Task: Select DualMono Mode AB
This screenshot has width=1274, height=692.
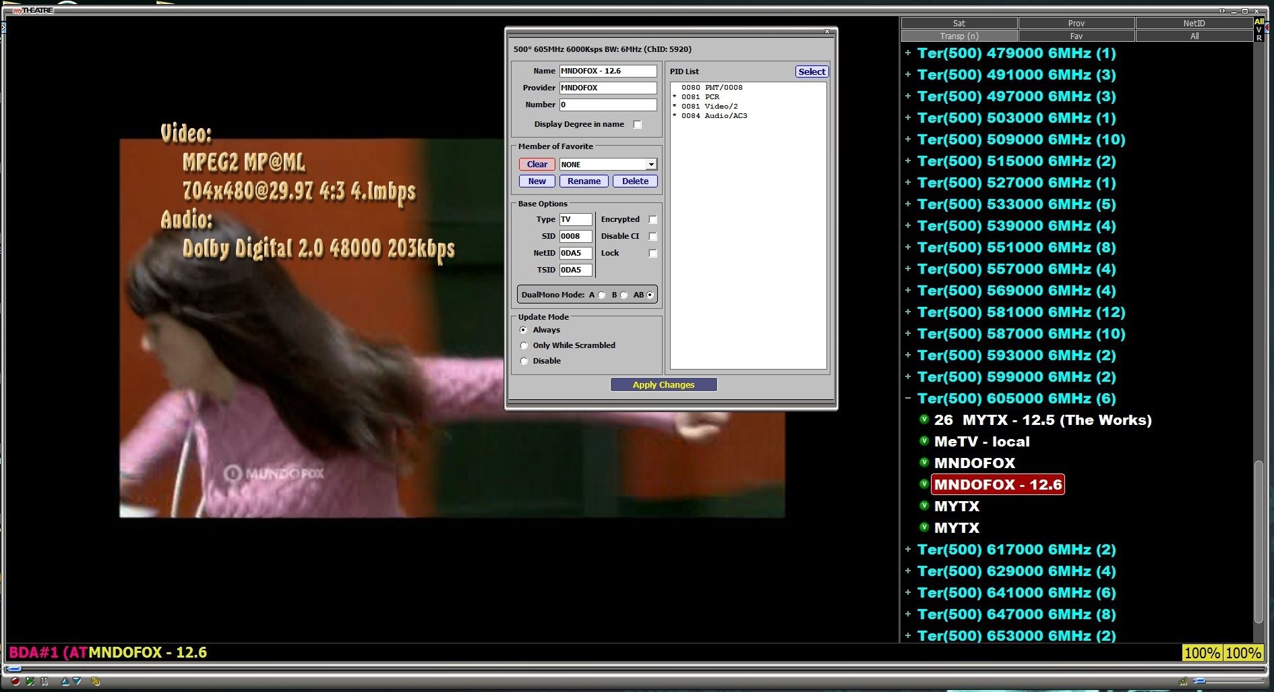Action: [650, 295]
